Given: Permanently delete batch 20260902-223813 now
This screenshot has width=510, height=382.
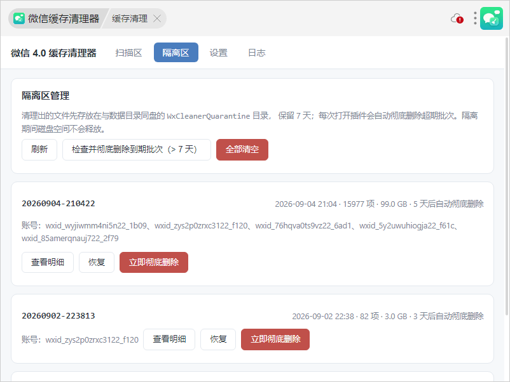Looking at the screenshot, I should tap(275, 339).
